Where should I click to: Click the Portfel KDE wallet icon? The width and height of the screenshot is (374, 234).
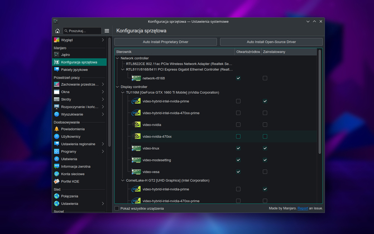56,182
